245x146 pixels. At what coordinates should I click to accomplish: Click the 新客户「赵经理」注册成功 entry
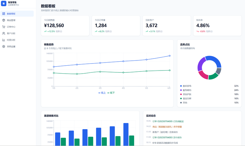(165, 132)
